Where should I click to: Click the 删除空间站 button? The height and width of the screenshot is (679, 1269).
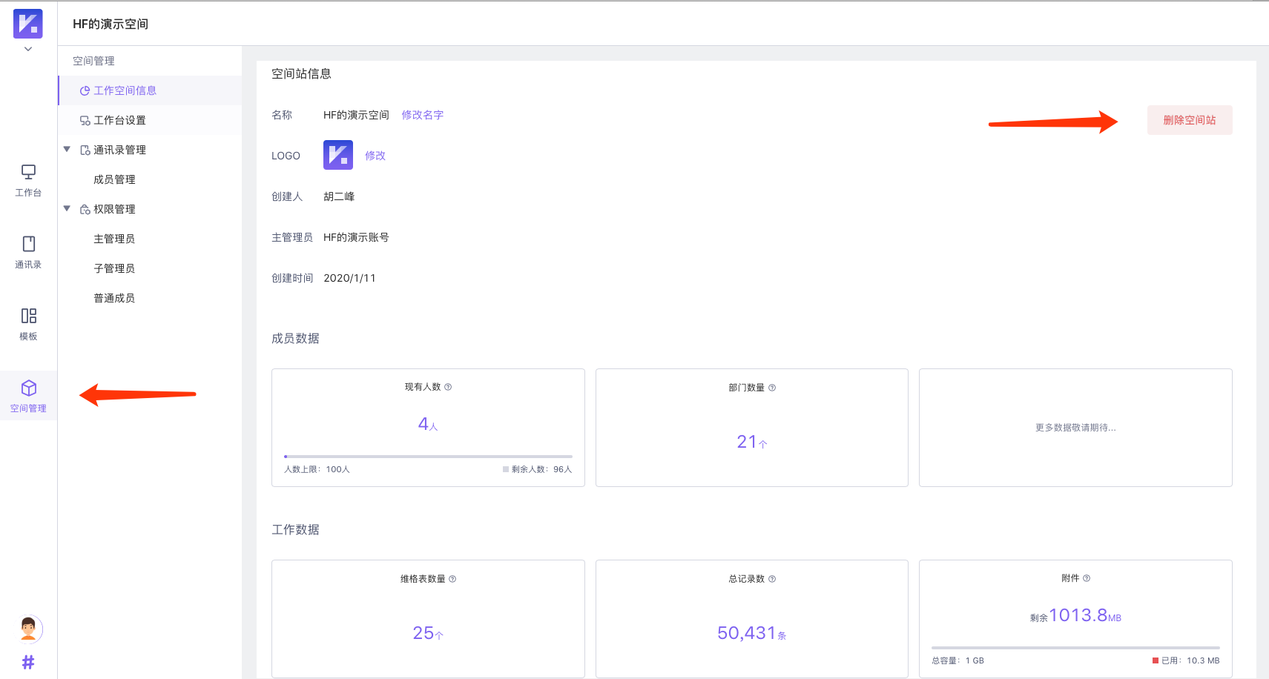1189,120
